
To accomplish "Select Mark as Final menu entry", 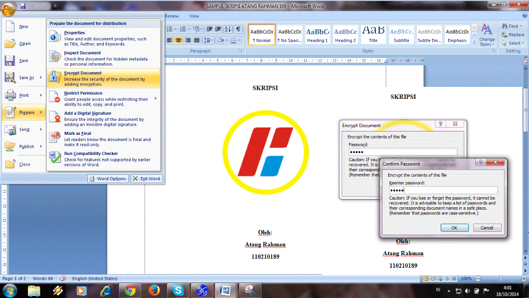I will pos(104,139).
